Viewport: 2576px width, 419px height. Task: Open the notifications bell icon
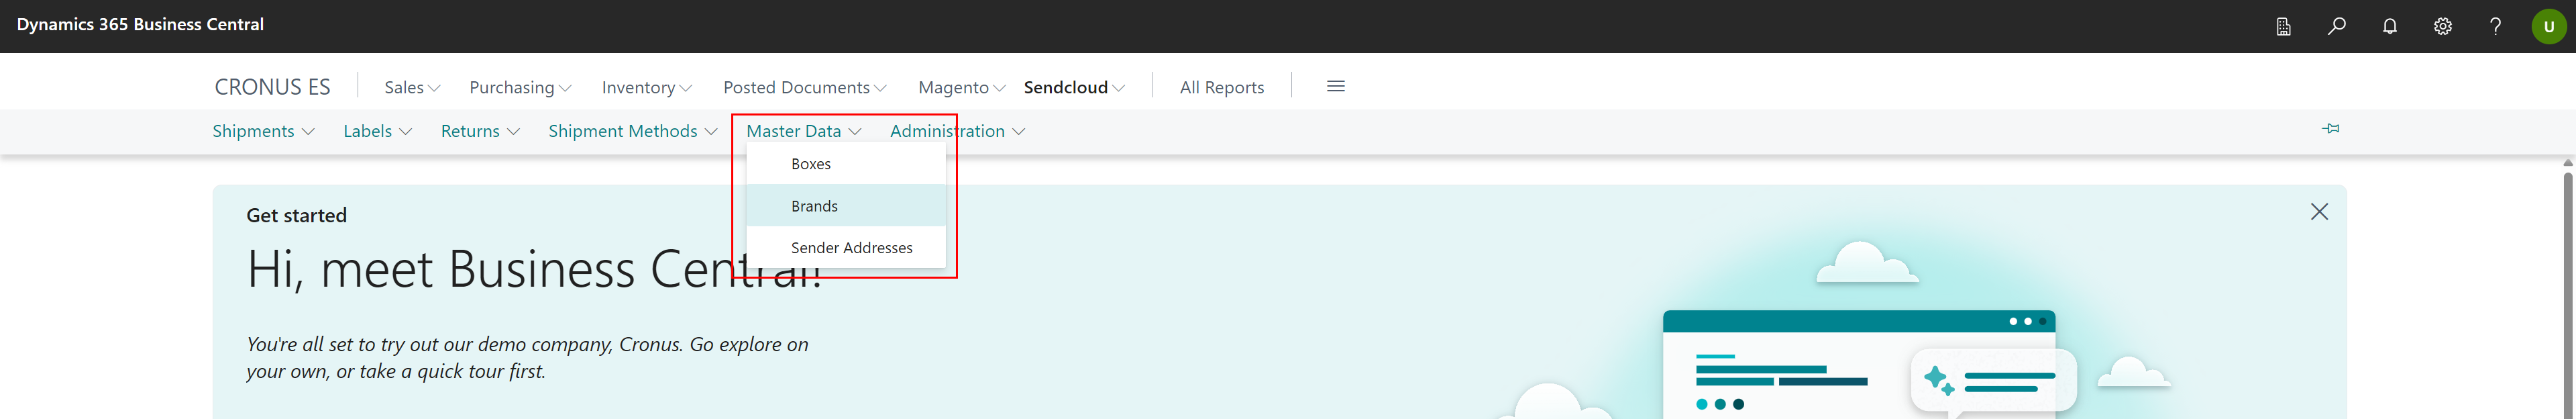pos(2389,26)
